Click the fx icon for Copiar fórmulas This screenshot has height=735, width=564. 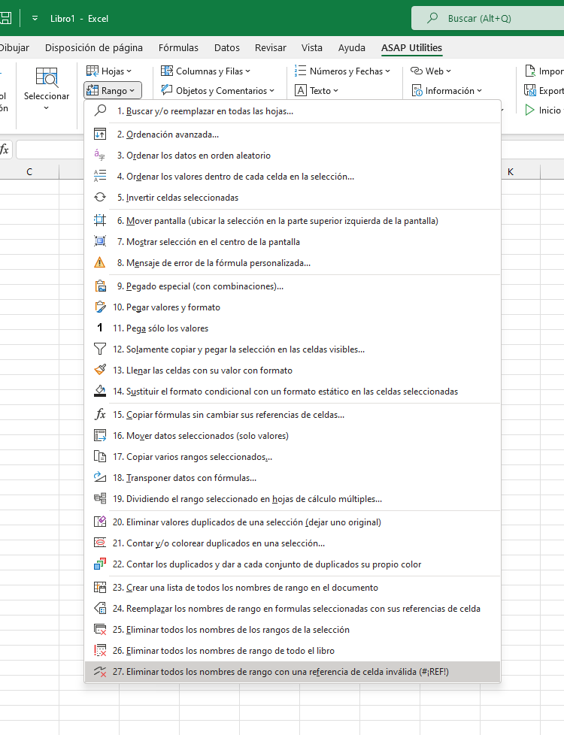(100, 414)
